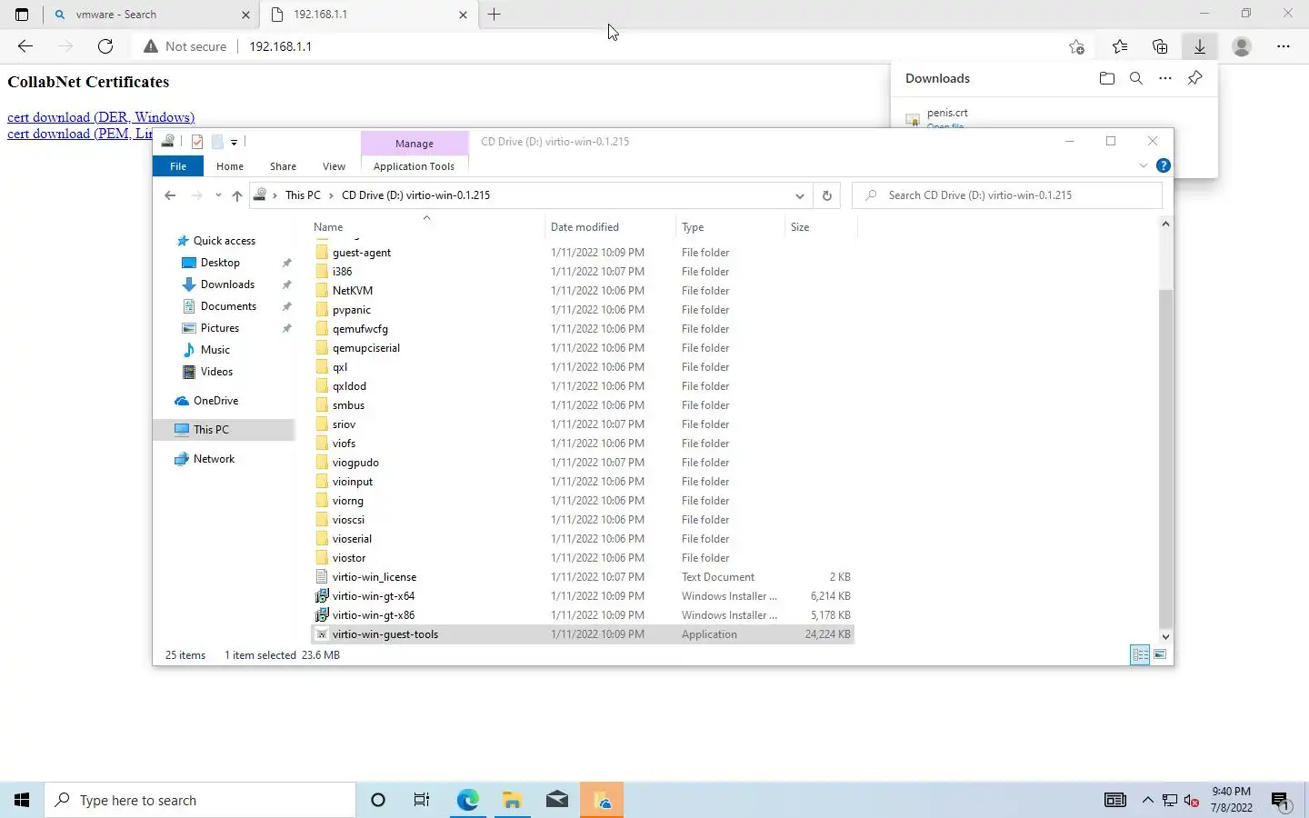Viewport: 1309px width, 818px height.
Task: Open the Action Center notifications icon
Action: pos(1282,800)
